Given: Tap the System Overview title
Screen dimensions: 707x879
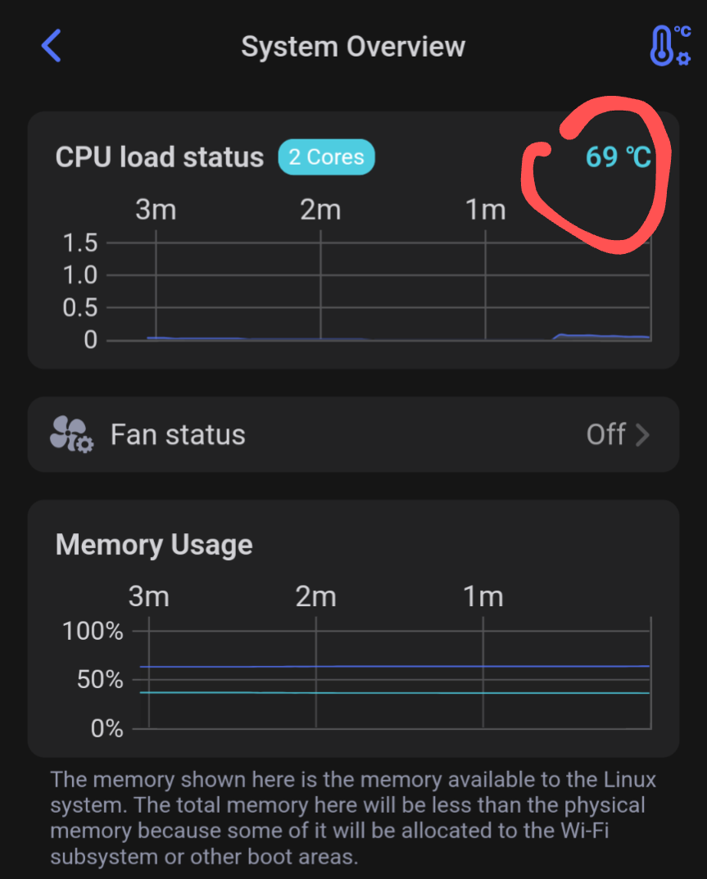Looking at the screenshot, I should [x=353, y=47].
